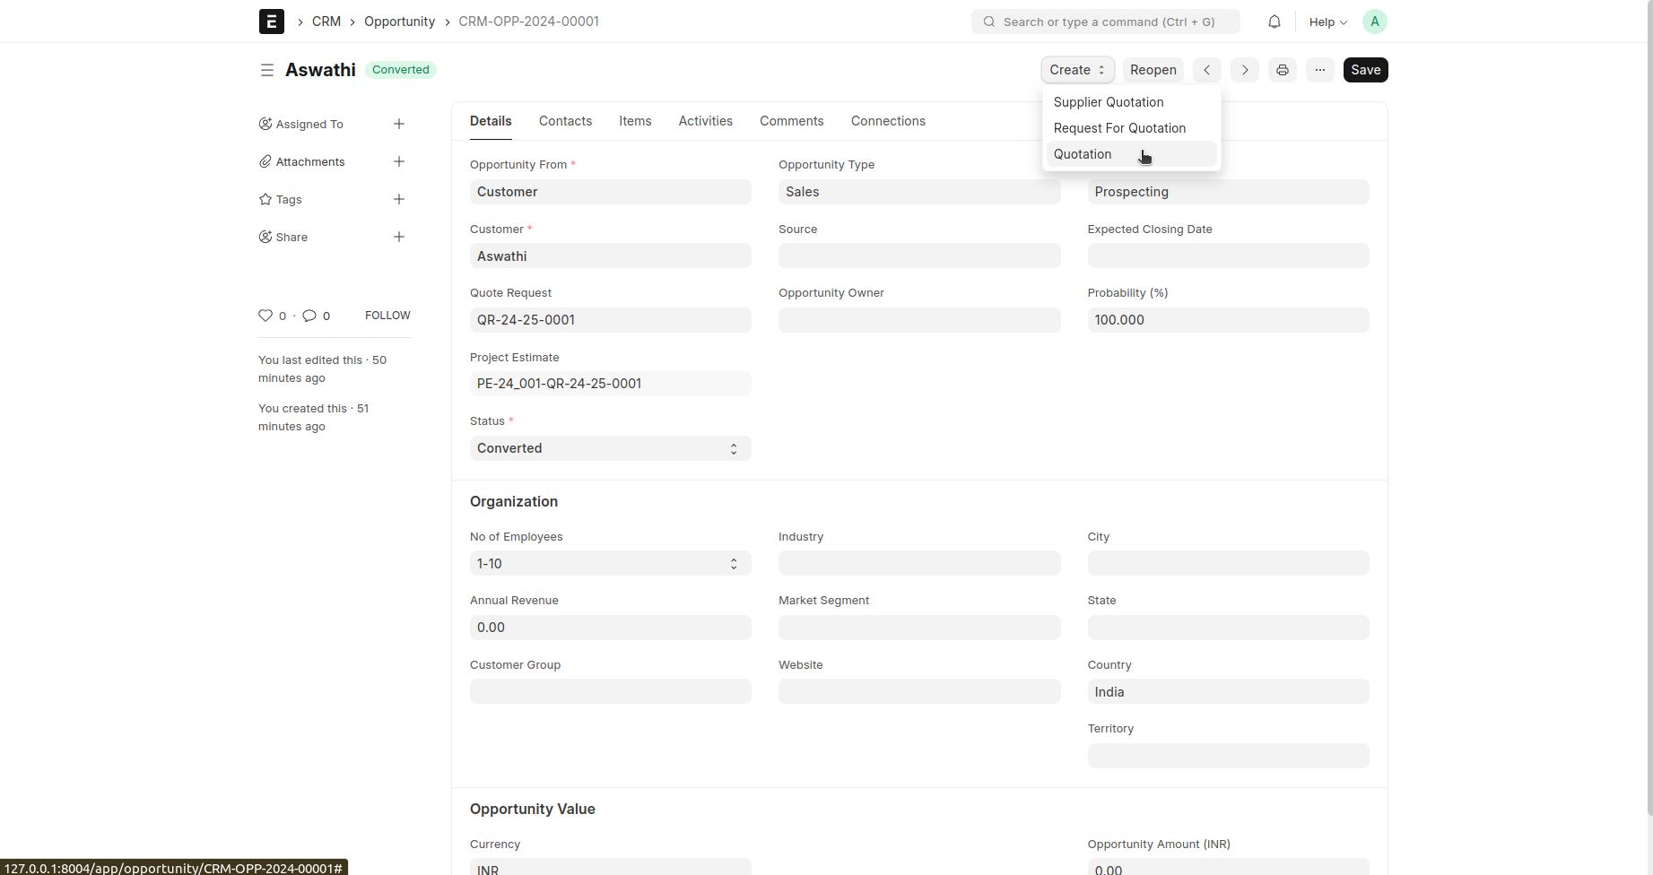Go to next document arrow

[1244, 70]
